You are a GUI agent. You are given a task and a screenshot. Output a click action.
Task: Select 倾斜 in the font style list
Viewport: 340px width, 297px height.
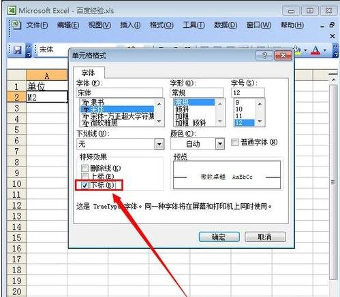coord(194,109)
